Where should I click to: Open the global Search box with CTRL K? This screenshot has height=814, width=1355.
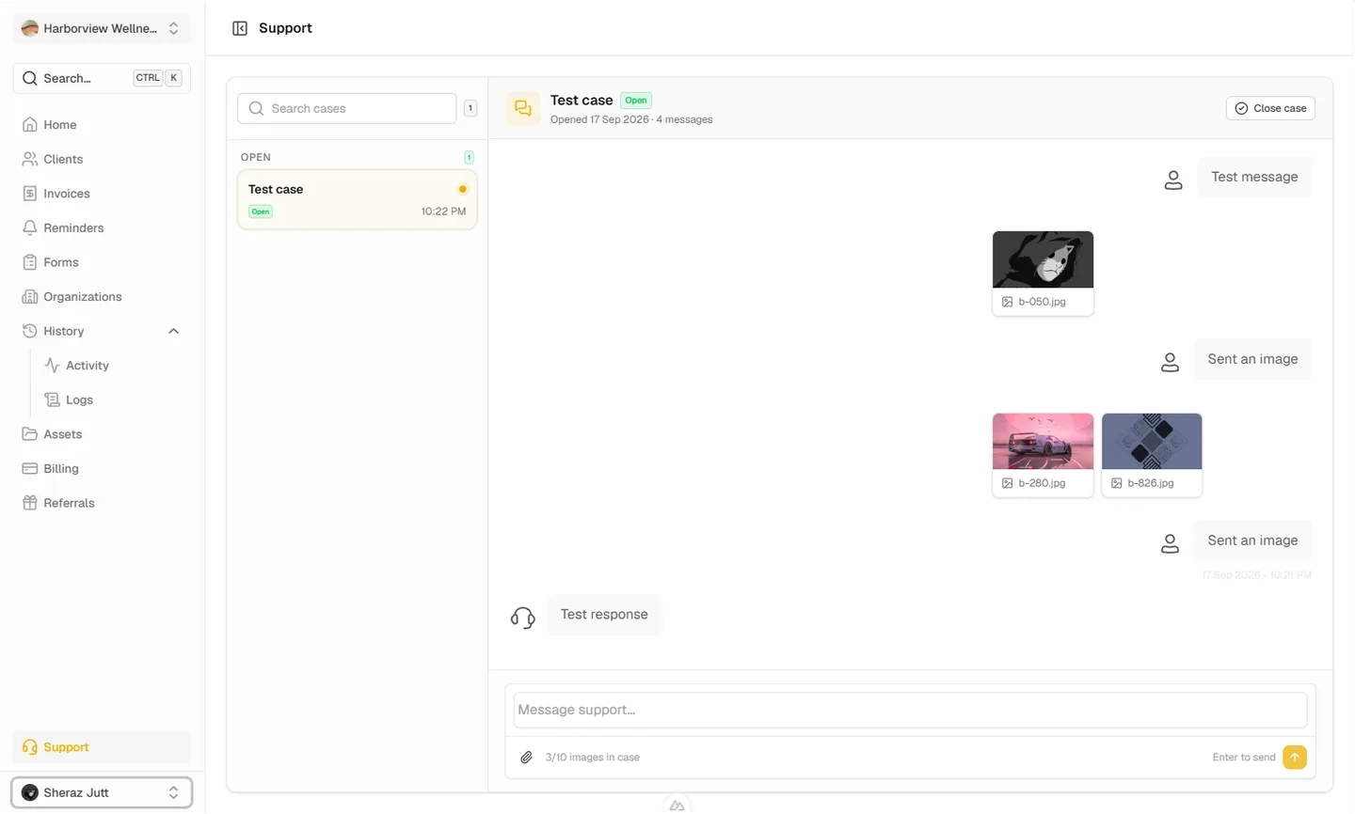[x=102, y=78]
